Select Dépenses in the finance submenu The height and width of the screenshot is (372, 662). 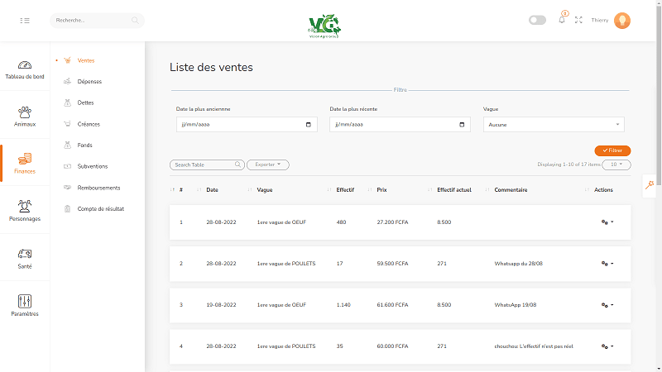point(89,82)
